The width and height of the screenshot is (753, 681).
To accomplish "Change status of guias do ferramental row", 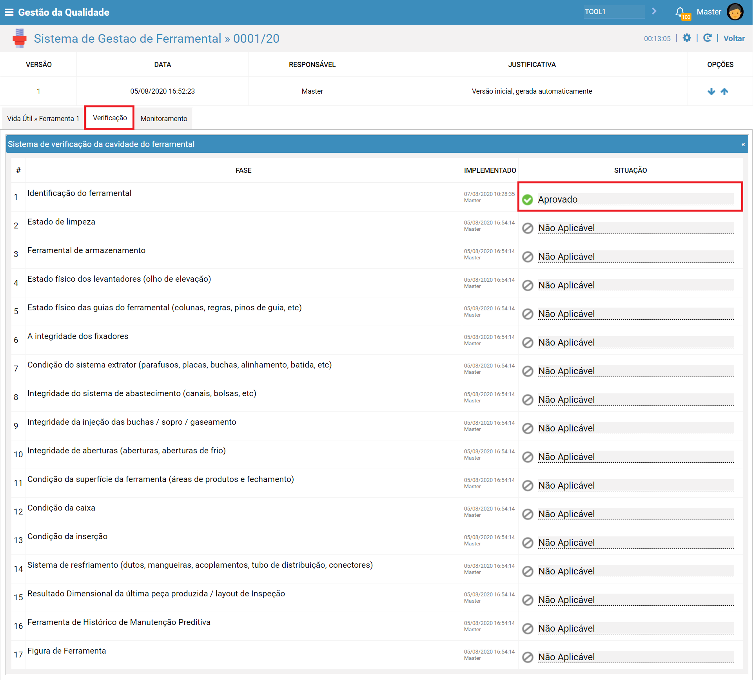I will point(635,314).
